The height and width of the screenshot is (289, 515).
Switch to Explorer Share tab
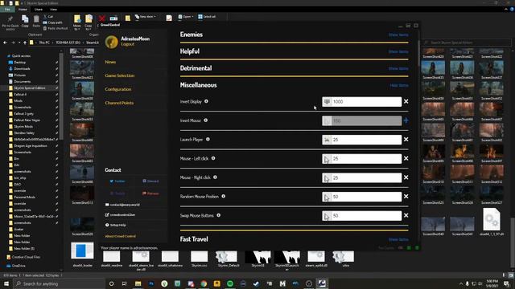[39, 10]
